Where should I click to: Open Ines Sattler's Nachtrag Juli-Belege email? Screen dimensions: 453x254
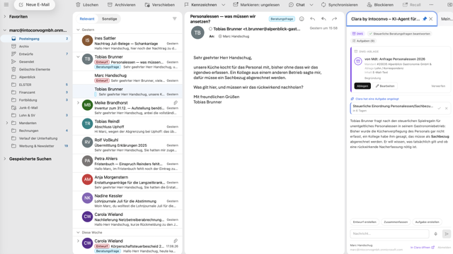pyautogui.click(x=127, y=42)
